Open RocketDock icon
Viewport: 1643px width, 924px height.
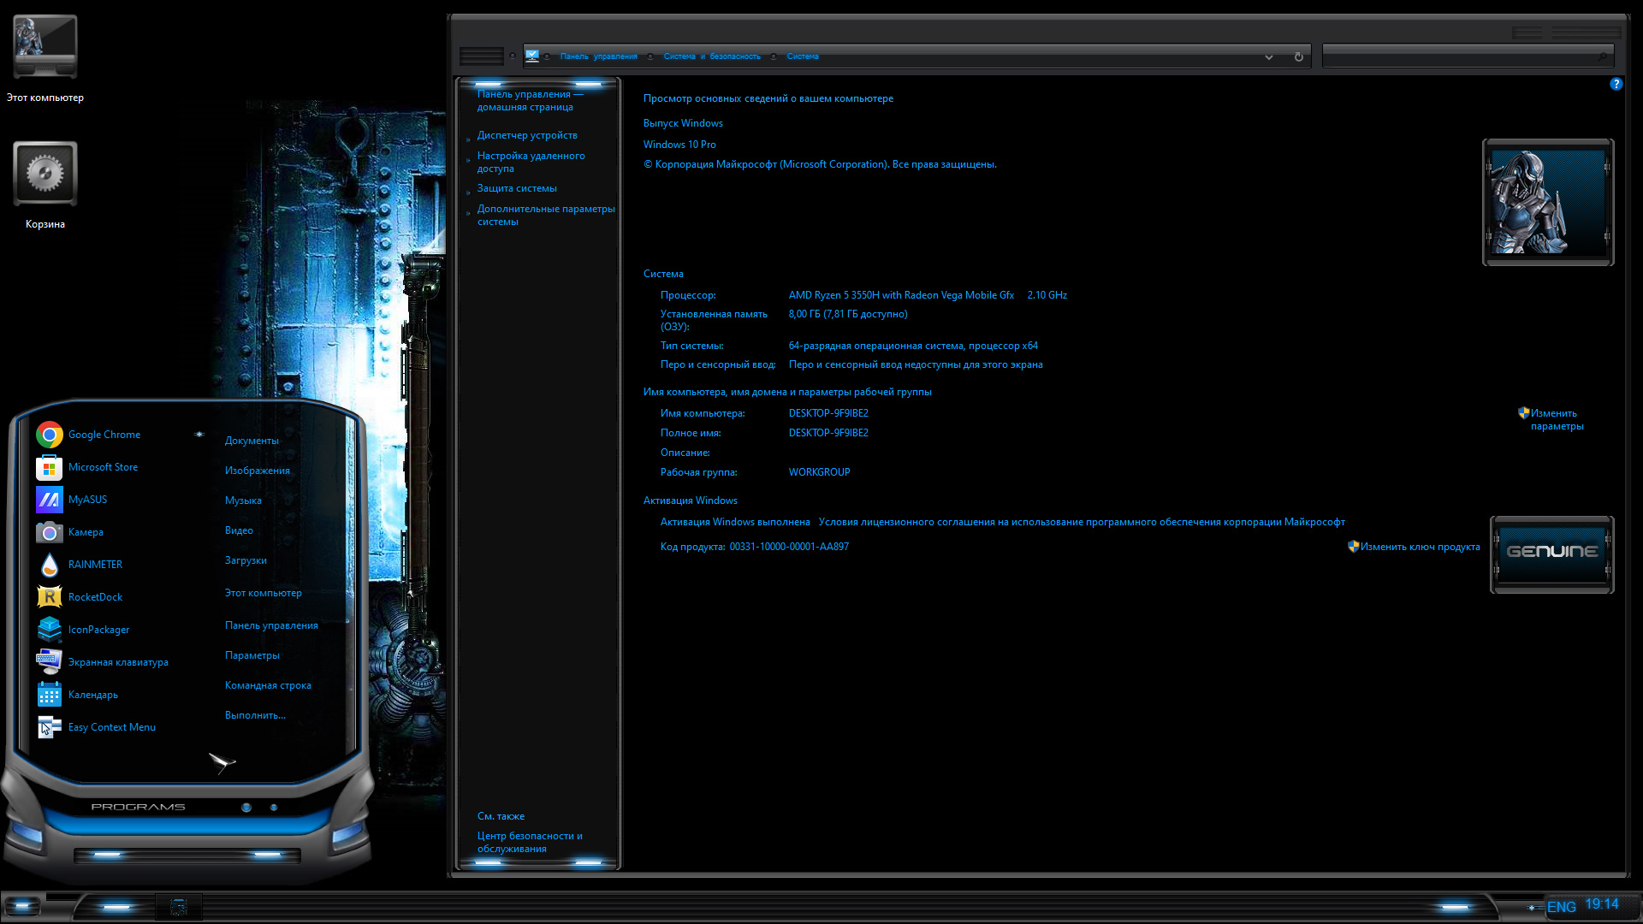click(49, 597)
